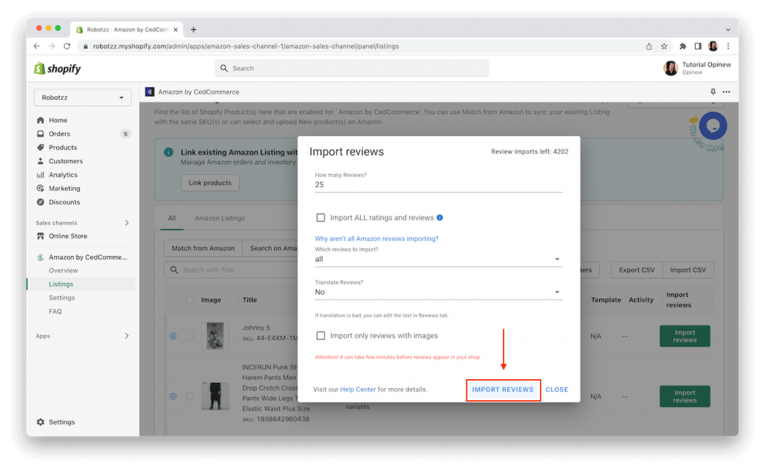Click the Shopify logo
Image resolution: width=765 pixels, height=471 pixels.
[57, 69]
